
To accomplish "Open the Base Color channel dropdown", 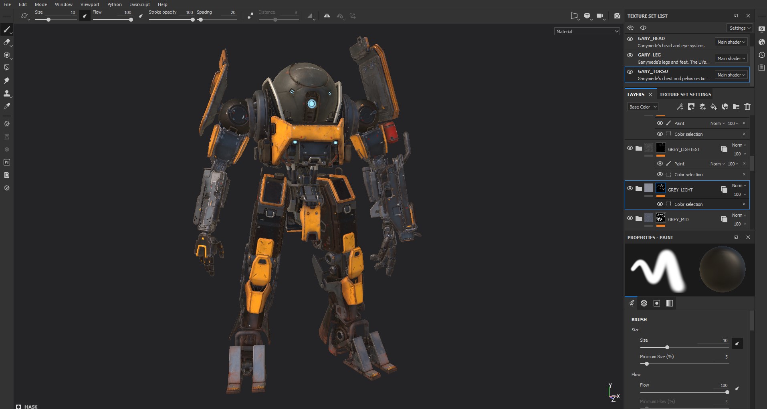I will point(642,107).
